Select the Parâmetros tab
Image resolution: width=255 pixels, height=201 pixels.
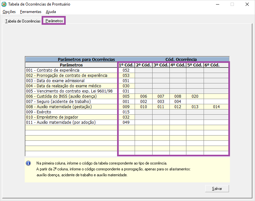[x=54, y=21]
